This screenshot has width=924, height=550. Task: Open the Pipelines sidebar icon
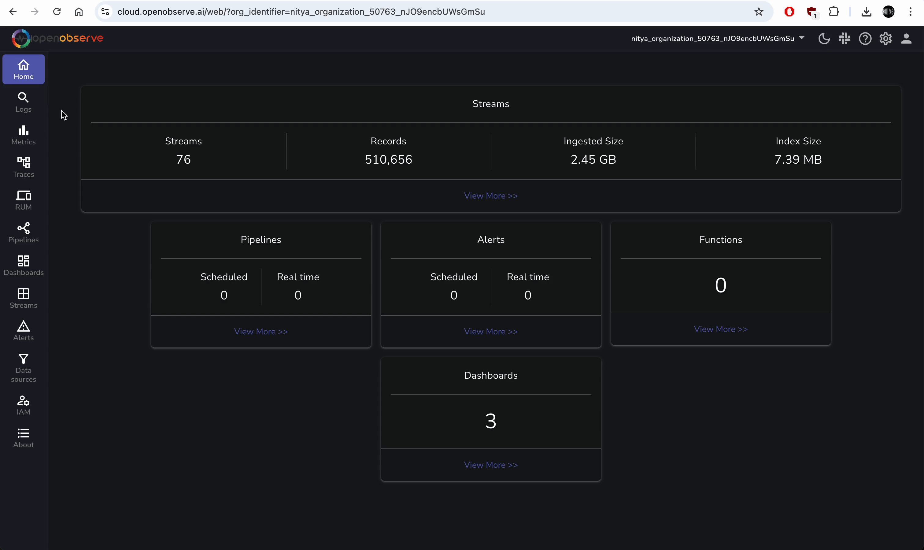click(23, 233)
